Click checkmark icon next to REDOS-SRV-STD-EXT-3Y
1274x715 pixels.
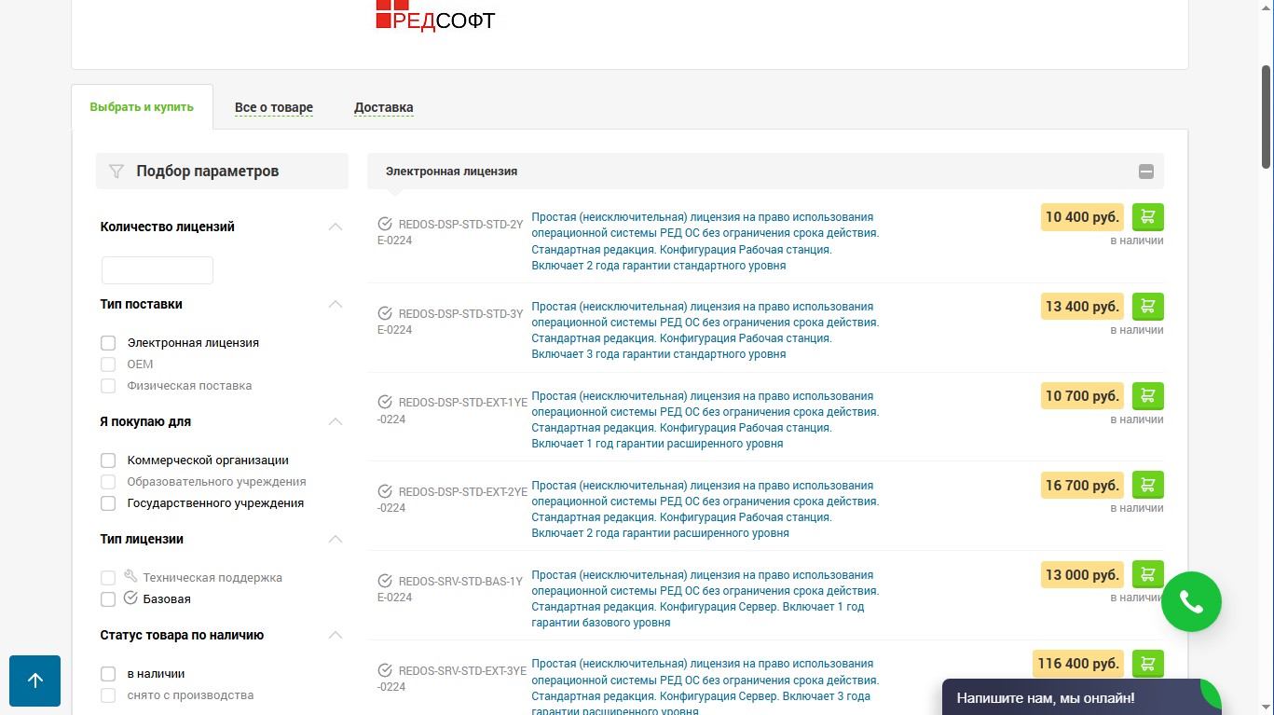point(385,670)
